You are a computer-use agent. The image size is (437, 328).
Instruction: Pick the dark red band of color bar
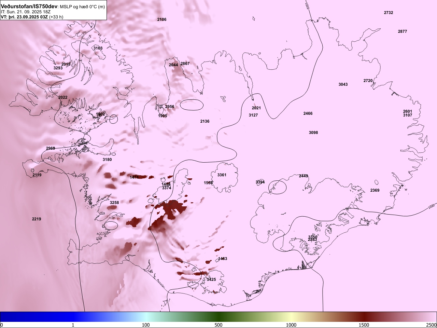tap(364, 317)
